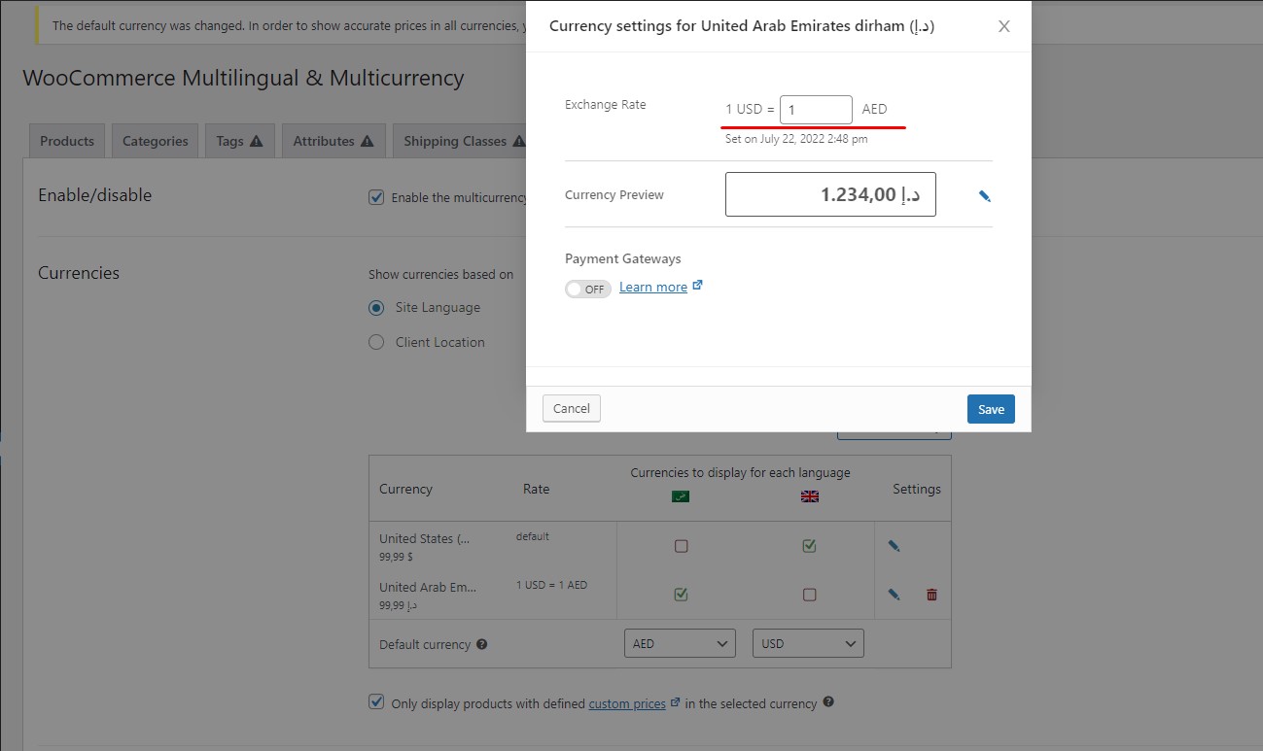Image resolution: width=1263 pixels, height=751 pixels.
Task: Uncheck AED for Arabic language
Action: [x=681, y=595]
